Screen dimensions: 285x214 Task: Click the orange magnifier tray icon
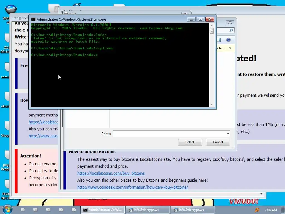click(257, 210)
